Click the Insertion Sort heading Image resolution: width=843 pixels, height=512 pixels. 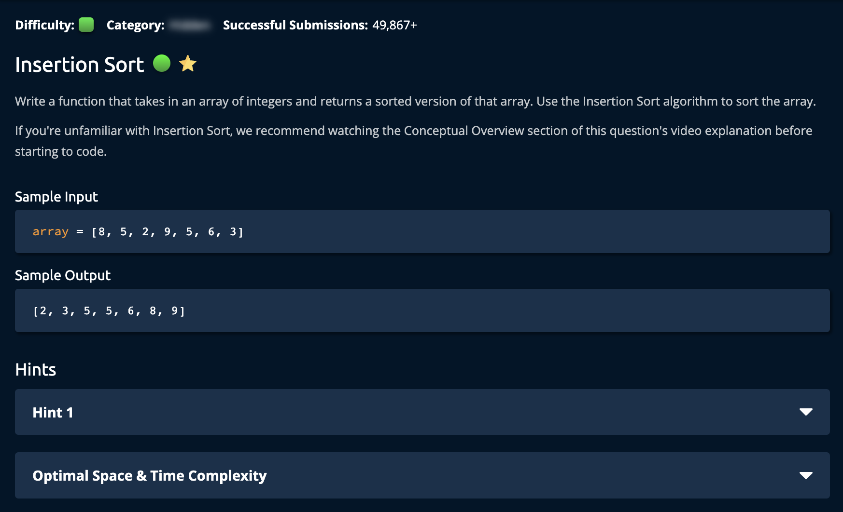click(x=80, y=65)
